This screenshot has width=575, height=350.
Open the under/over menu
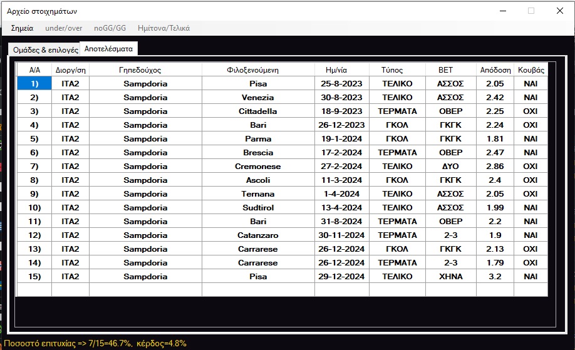63,28
